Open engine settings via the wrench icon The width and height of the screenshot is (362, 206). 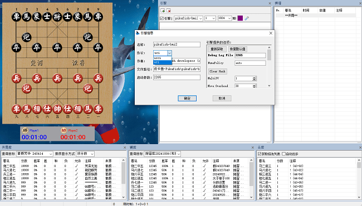247,18
